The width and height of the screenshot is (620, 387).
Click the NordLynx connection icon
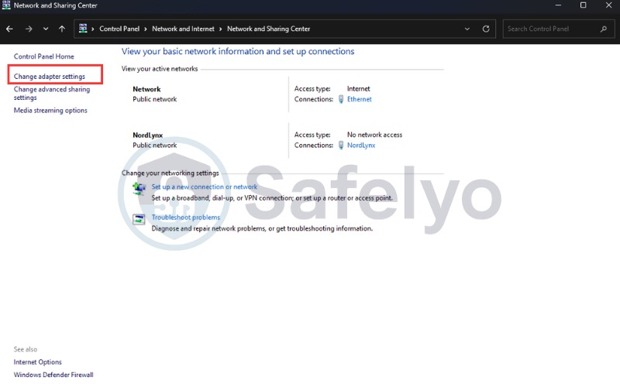(341, 146)
